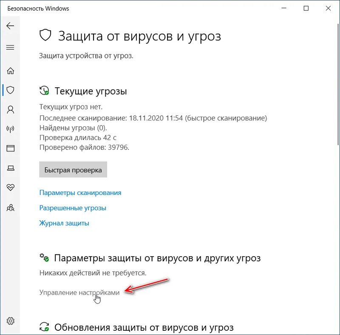Open Разрешенные угрозы link
340x335 pixels.
click(x=73, y=208)
